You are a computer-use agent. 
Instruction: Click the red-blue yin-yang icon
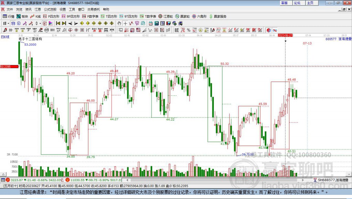269,30
